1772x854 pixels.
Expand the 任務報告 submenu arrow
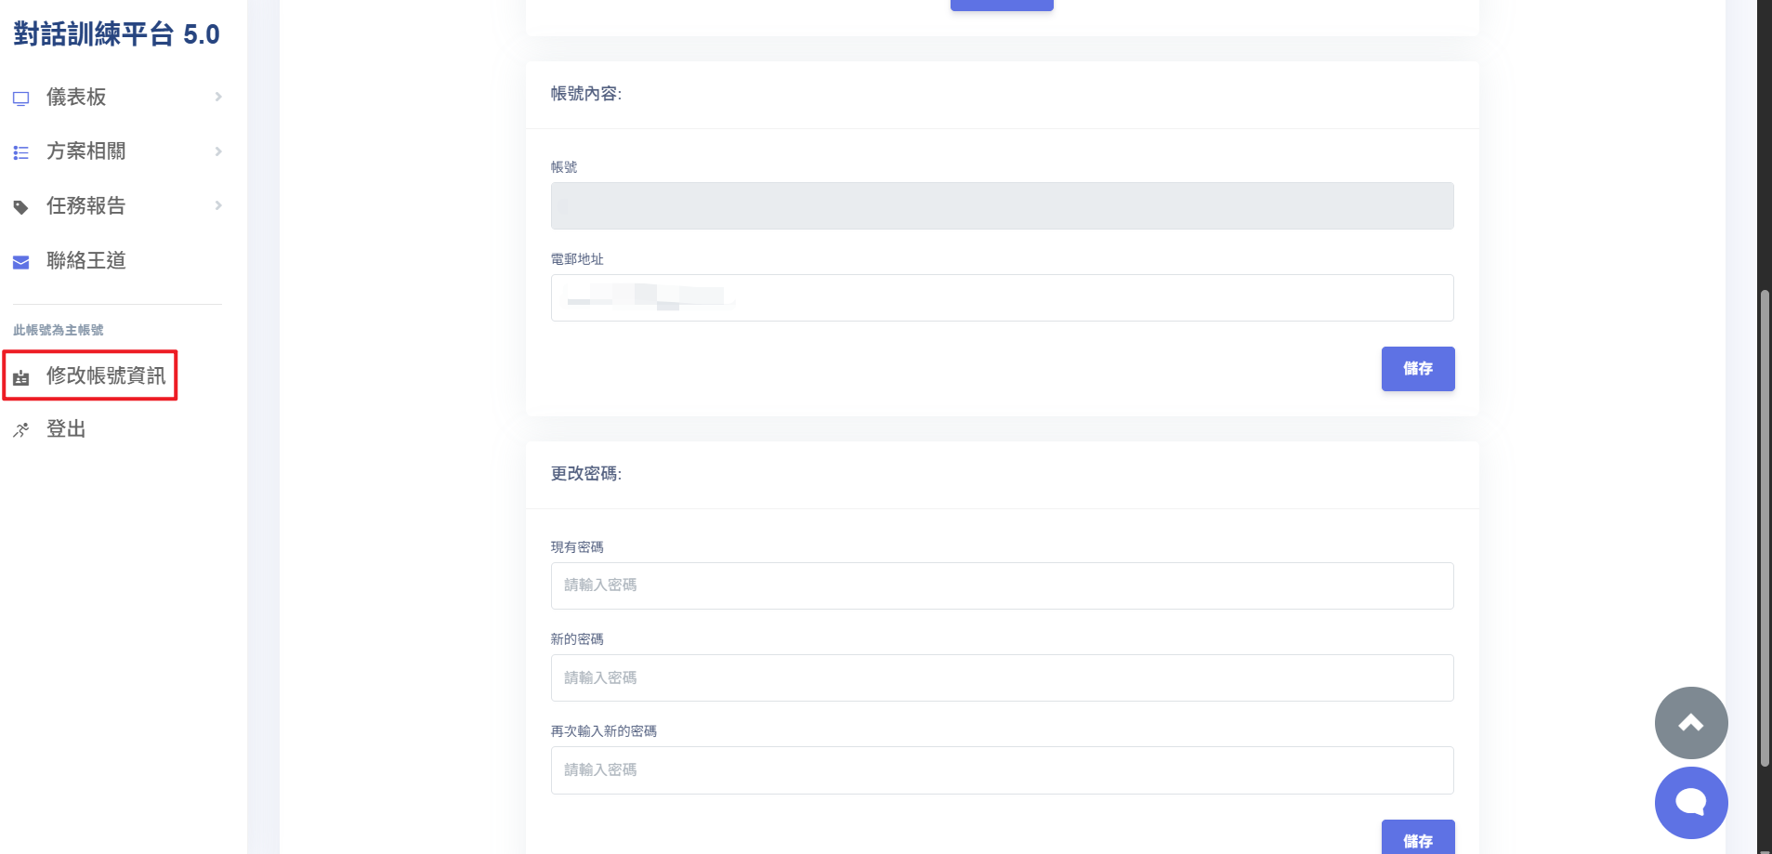click(x=218, y=205)
